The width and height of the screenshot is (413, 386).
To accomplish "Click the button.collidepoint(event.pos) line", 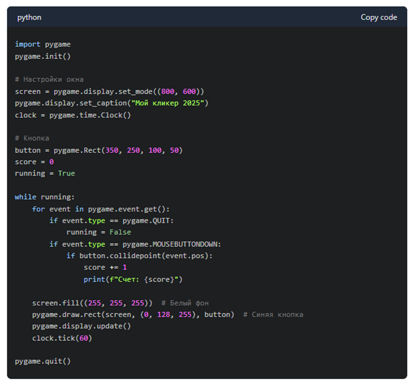I will click(x=140, y=256).
